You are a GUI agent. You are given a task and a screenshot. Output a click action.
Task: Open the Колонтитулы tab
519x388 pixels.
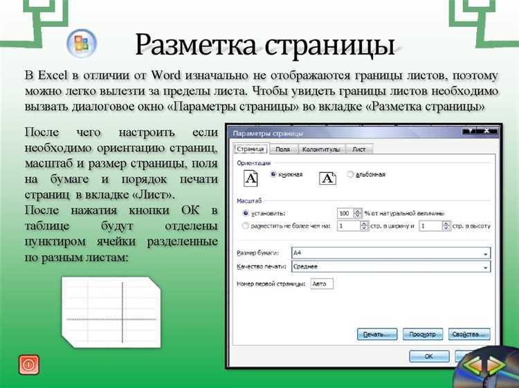[319, 149]
